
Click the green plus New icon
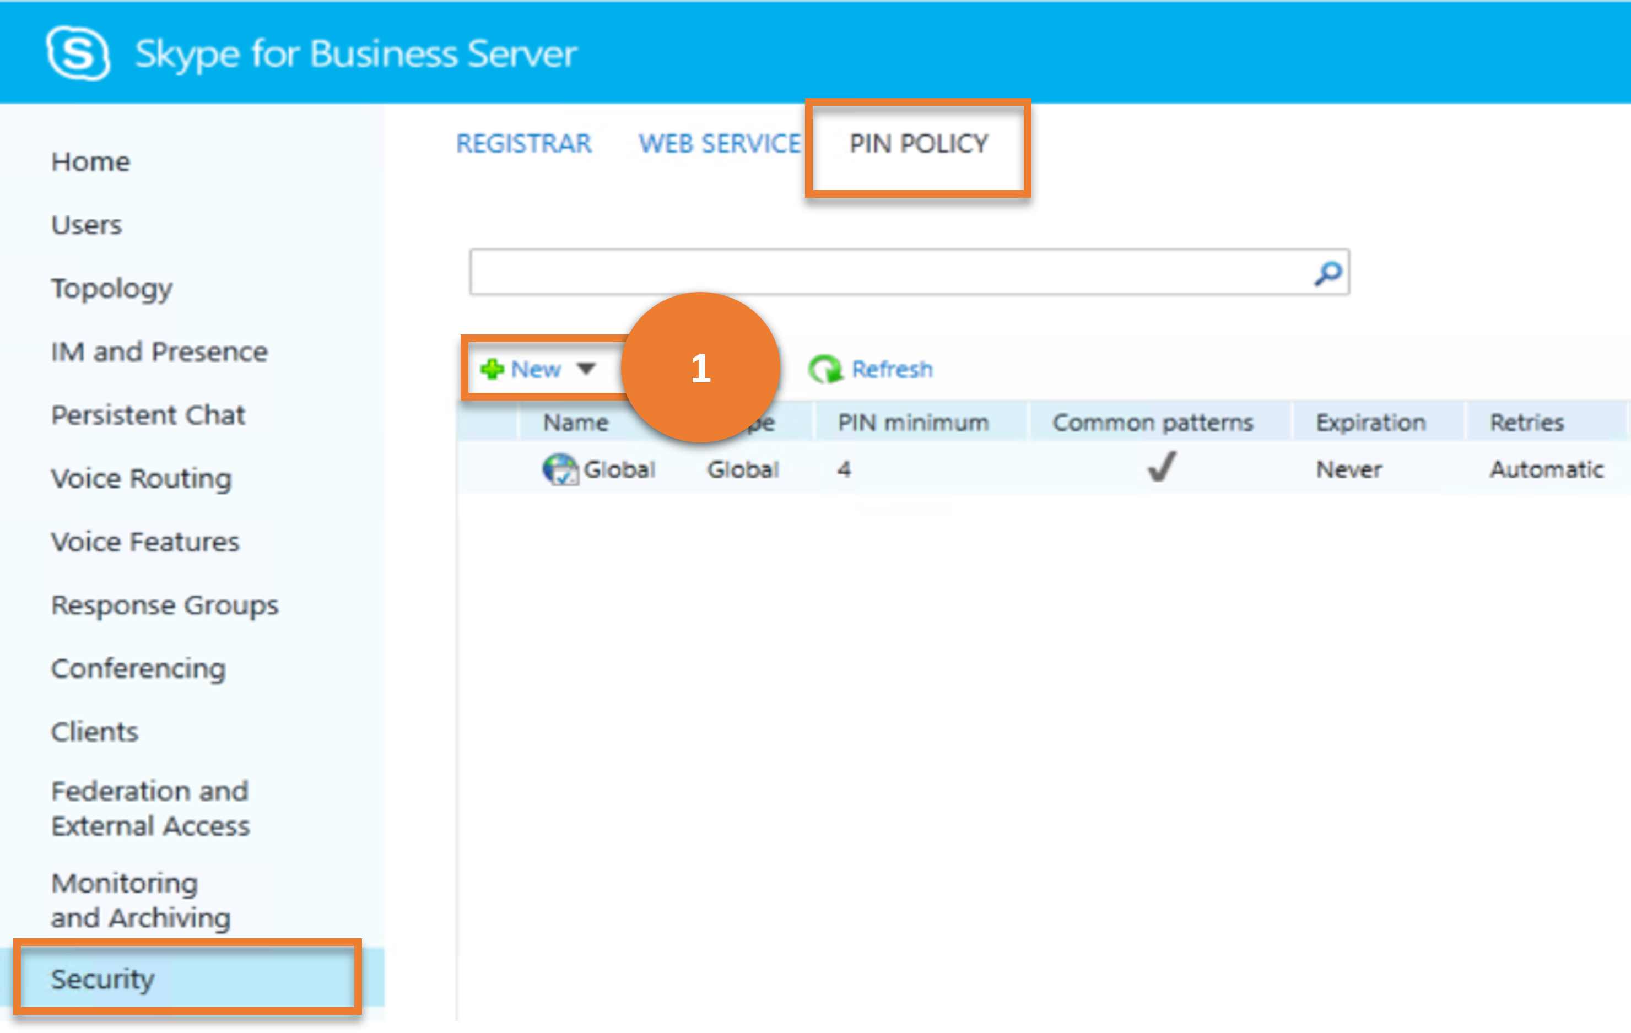(492, 369)
